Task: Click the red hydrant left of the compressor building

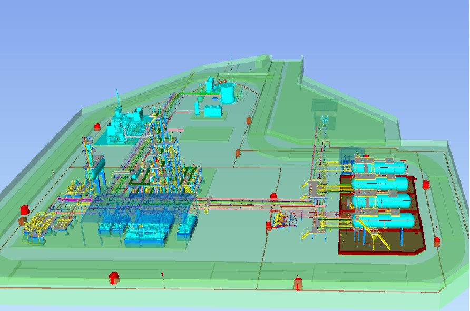Action: (97, 127)
